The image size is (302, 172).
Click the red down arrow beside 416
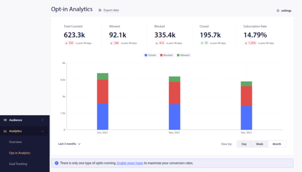(157, 43)
